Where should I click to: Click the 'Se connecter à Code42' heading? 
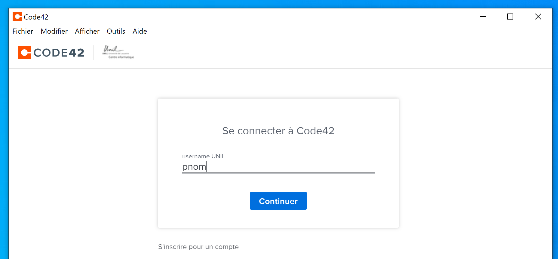pos(278,131)
